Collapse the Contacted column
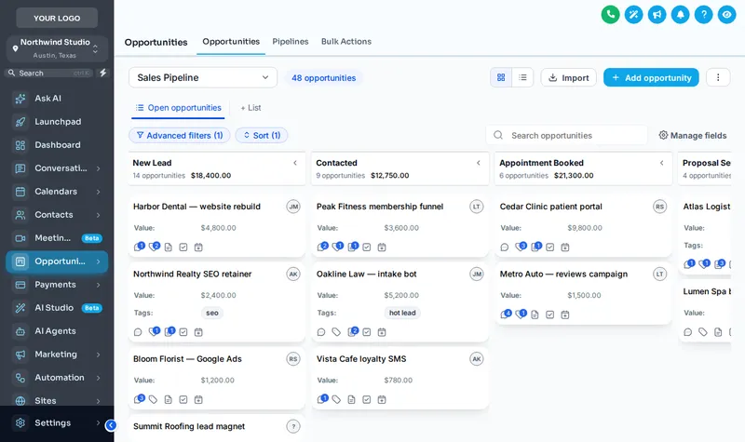745x442 pixels. click(x=479, y=163)
